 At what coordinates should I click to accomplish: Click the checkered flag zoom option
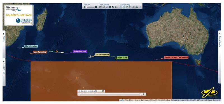pos(101,7)
